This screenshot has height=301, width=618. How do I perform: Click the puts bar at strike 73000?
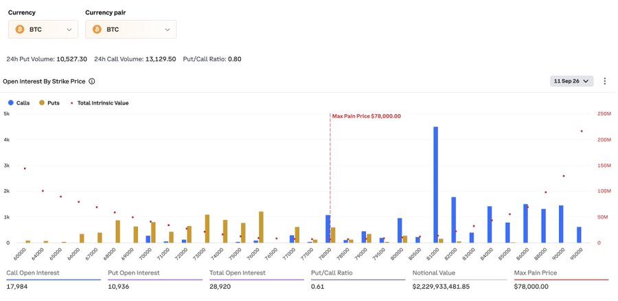(x=207, y=229)
